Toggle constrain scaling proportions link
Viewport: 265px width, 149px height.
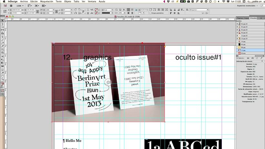coord(57,11)
